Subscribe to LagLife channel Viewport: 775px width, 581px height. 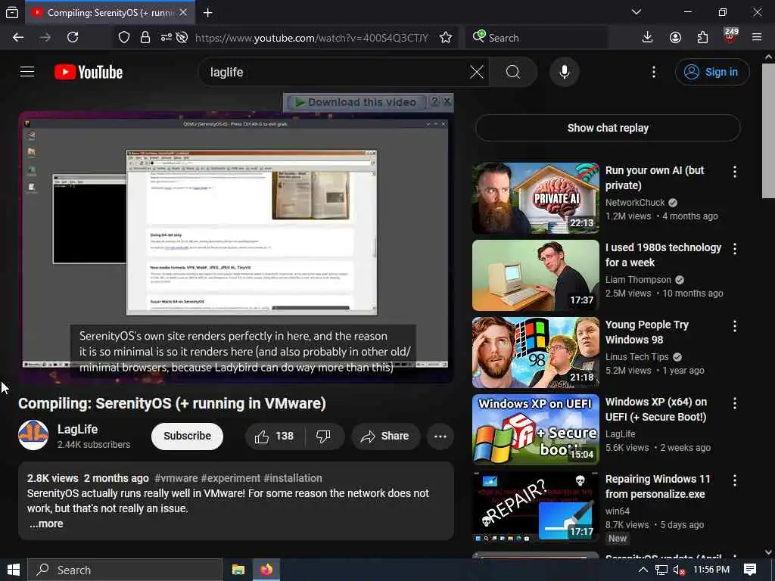[188, 437]
